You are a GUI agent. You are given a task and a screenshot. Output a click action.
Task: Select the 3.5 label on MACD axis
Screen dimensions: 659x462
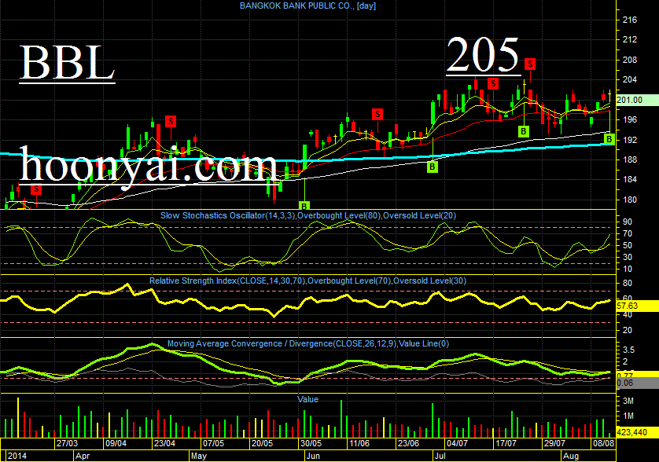point(629,350)
